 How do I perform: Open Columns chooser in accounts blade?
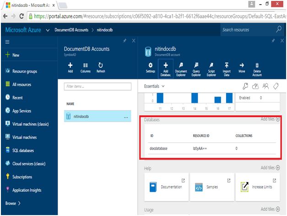pyautogui.click(x=86, y=68)
